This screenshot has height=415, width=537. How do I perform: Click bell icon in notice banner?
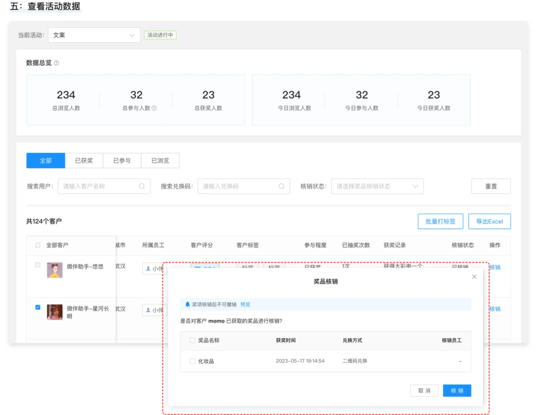coord(187,304)
